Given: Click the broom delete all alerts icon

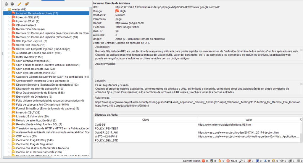Looking at the screenshot, I should pyautogui.click(x=27, y=4).
